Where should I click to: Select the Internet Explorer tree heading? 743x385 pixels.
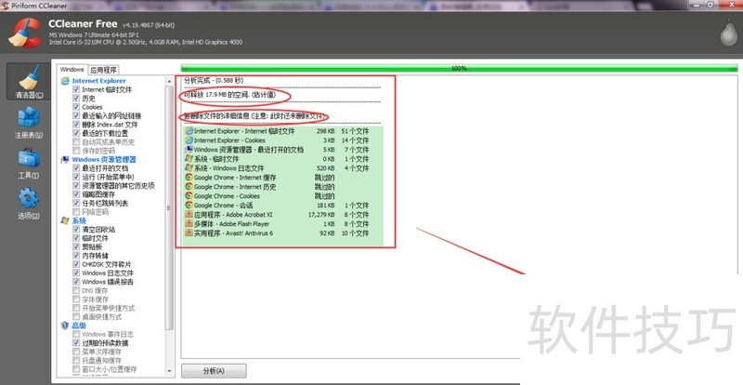click(98, 81)
